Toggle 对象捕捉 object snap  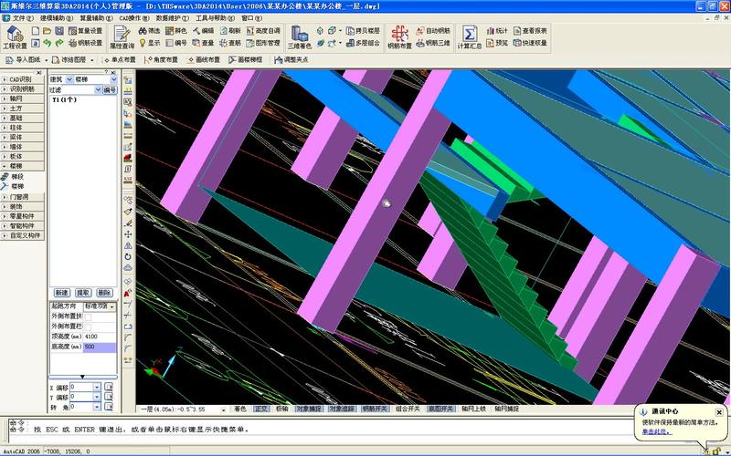click(x=310, y=409)
